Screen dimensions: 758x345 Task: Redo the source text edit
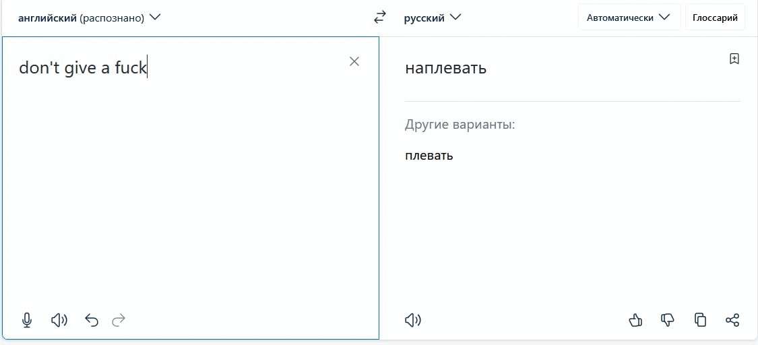click(x=119, y=320)
